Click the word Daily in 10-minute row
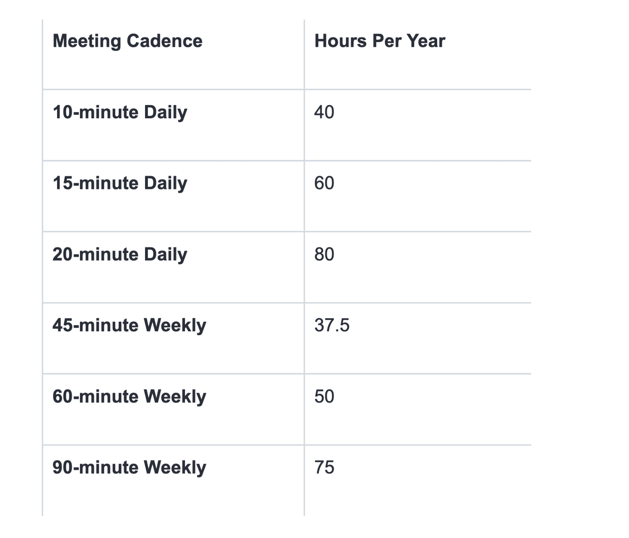 click(165, 112)
